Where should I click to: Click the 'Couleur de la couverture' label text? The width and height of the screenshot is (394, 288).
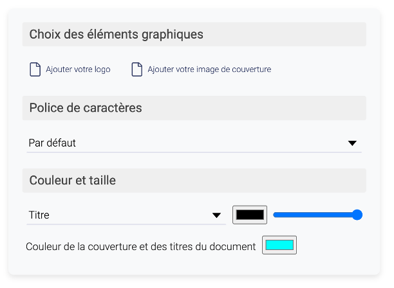[140, 246]
